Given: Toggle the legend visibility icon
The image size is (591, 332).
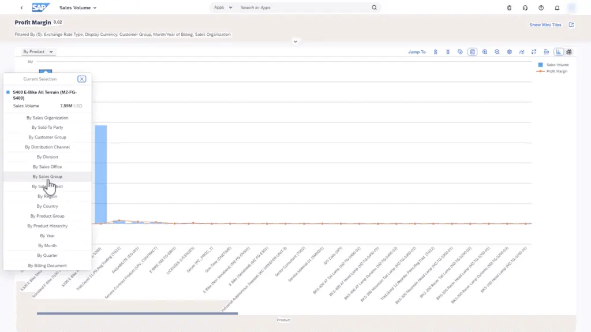Looking at the screenshot, I should click(x=472, y=52).
